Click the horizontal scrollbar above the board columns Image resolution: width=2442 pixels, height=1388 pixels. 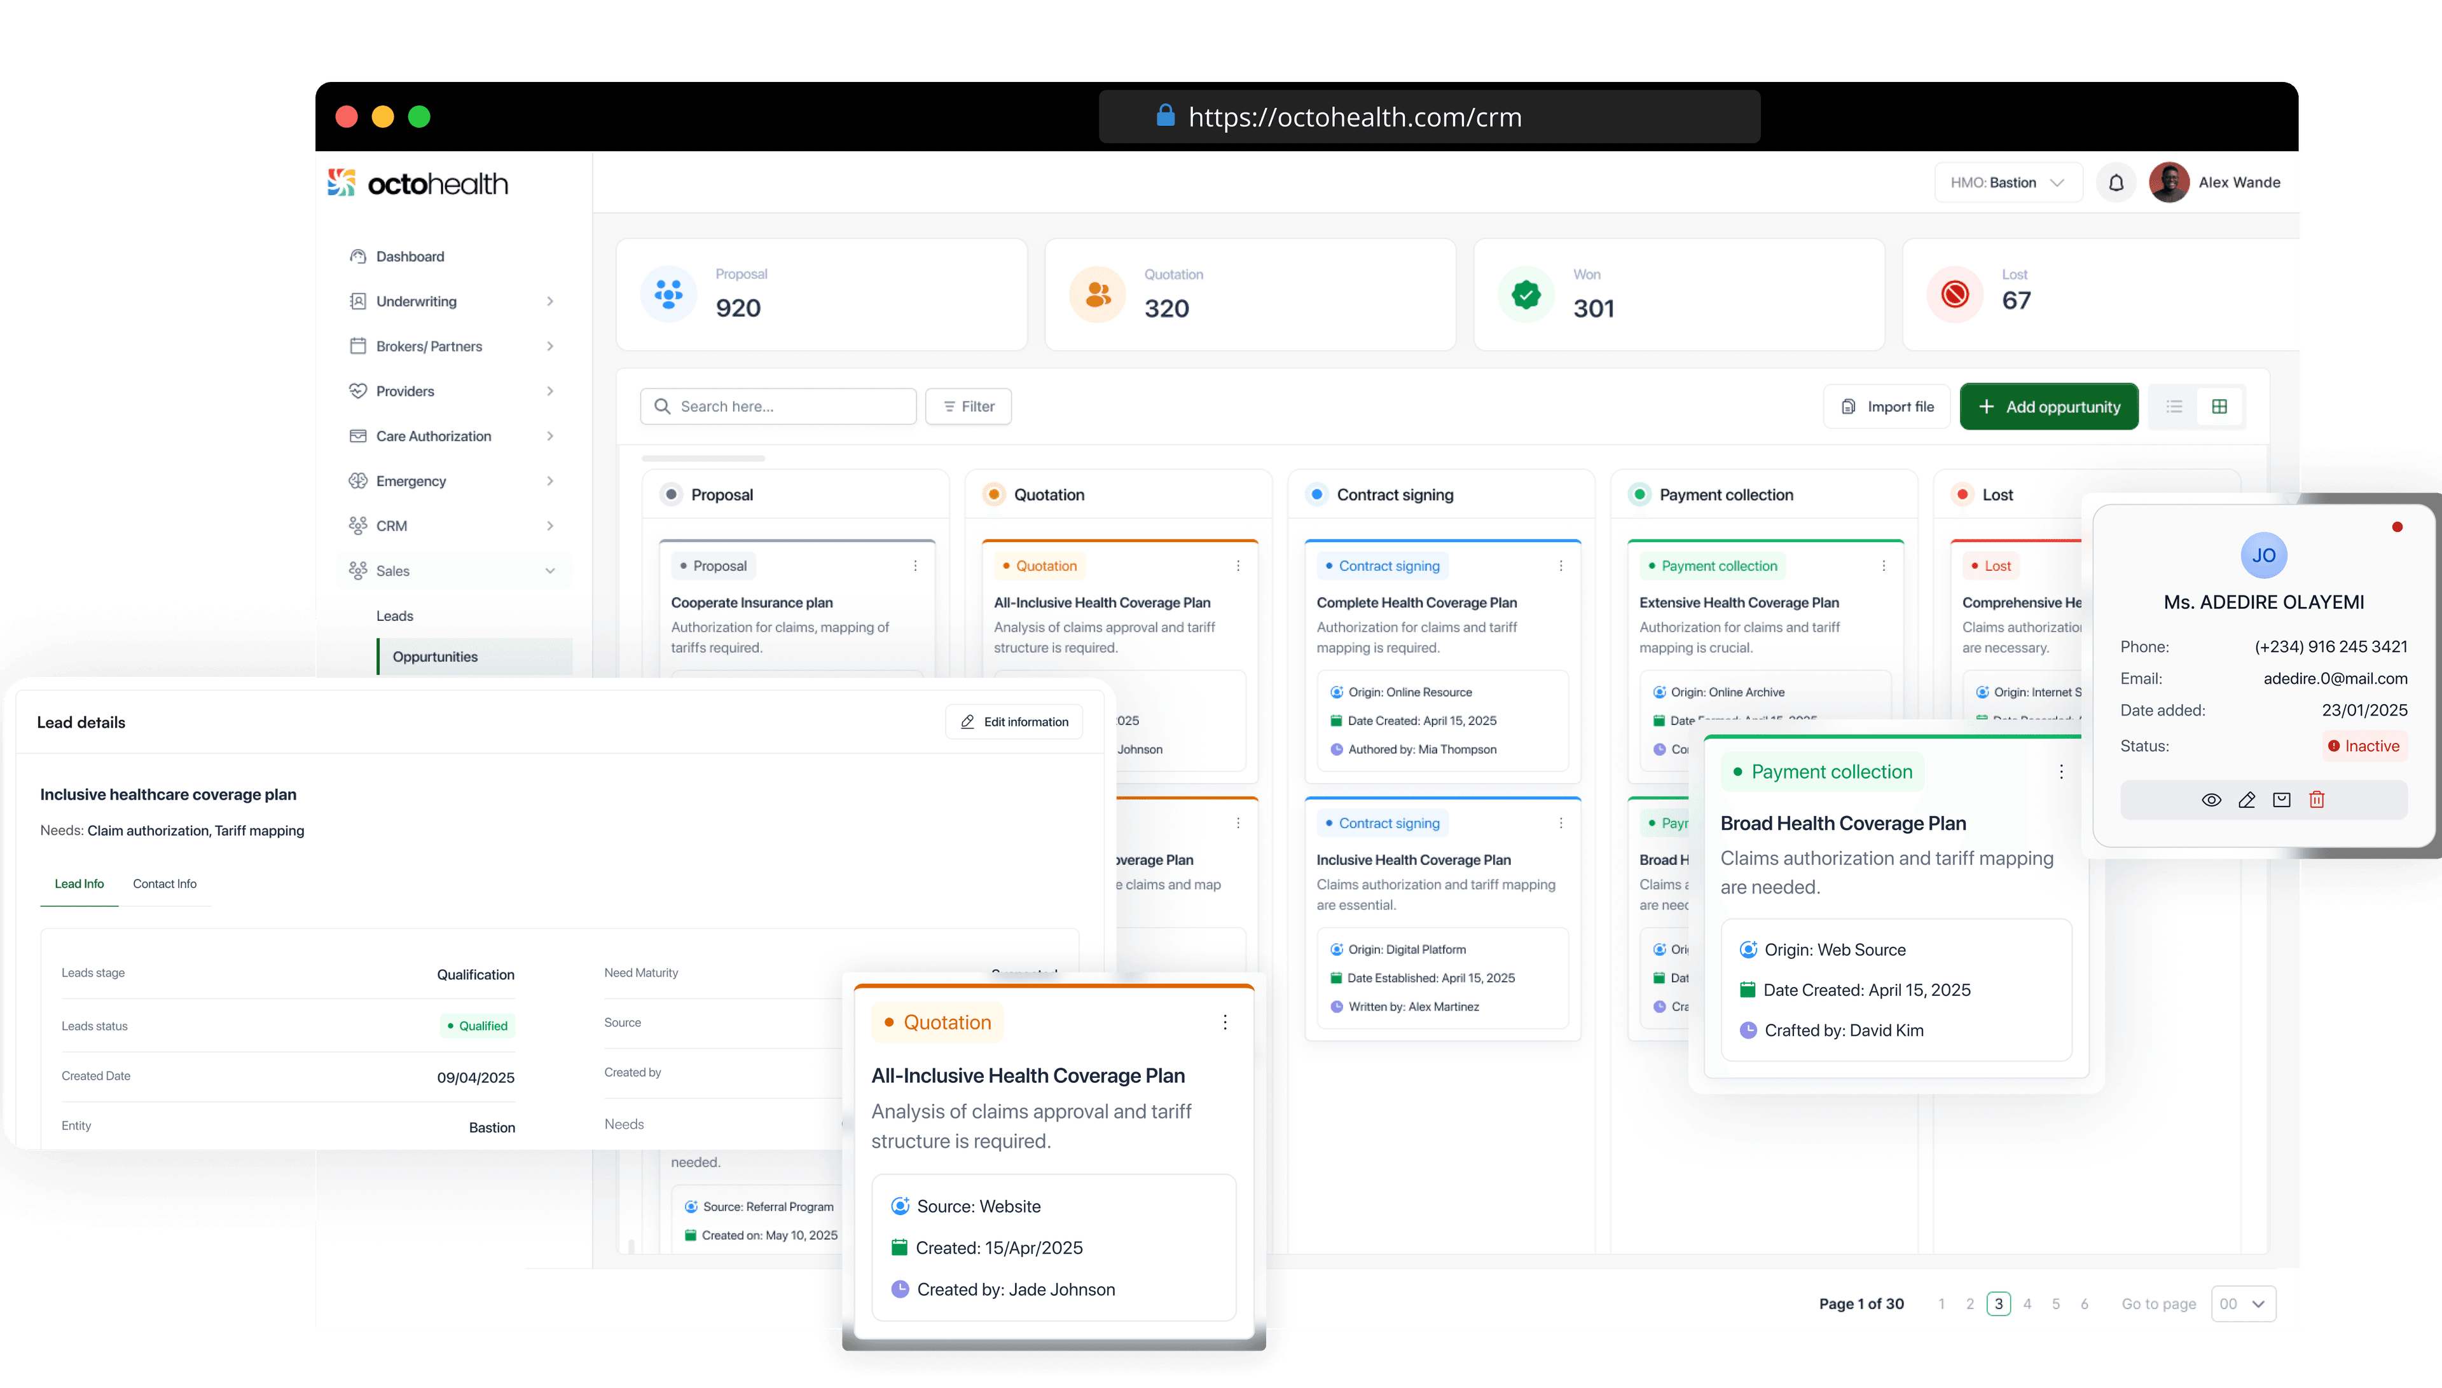(x=703, y=459)
